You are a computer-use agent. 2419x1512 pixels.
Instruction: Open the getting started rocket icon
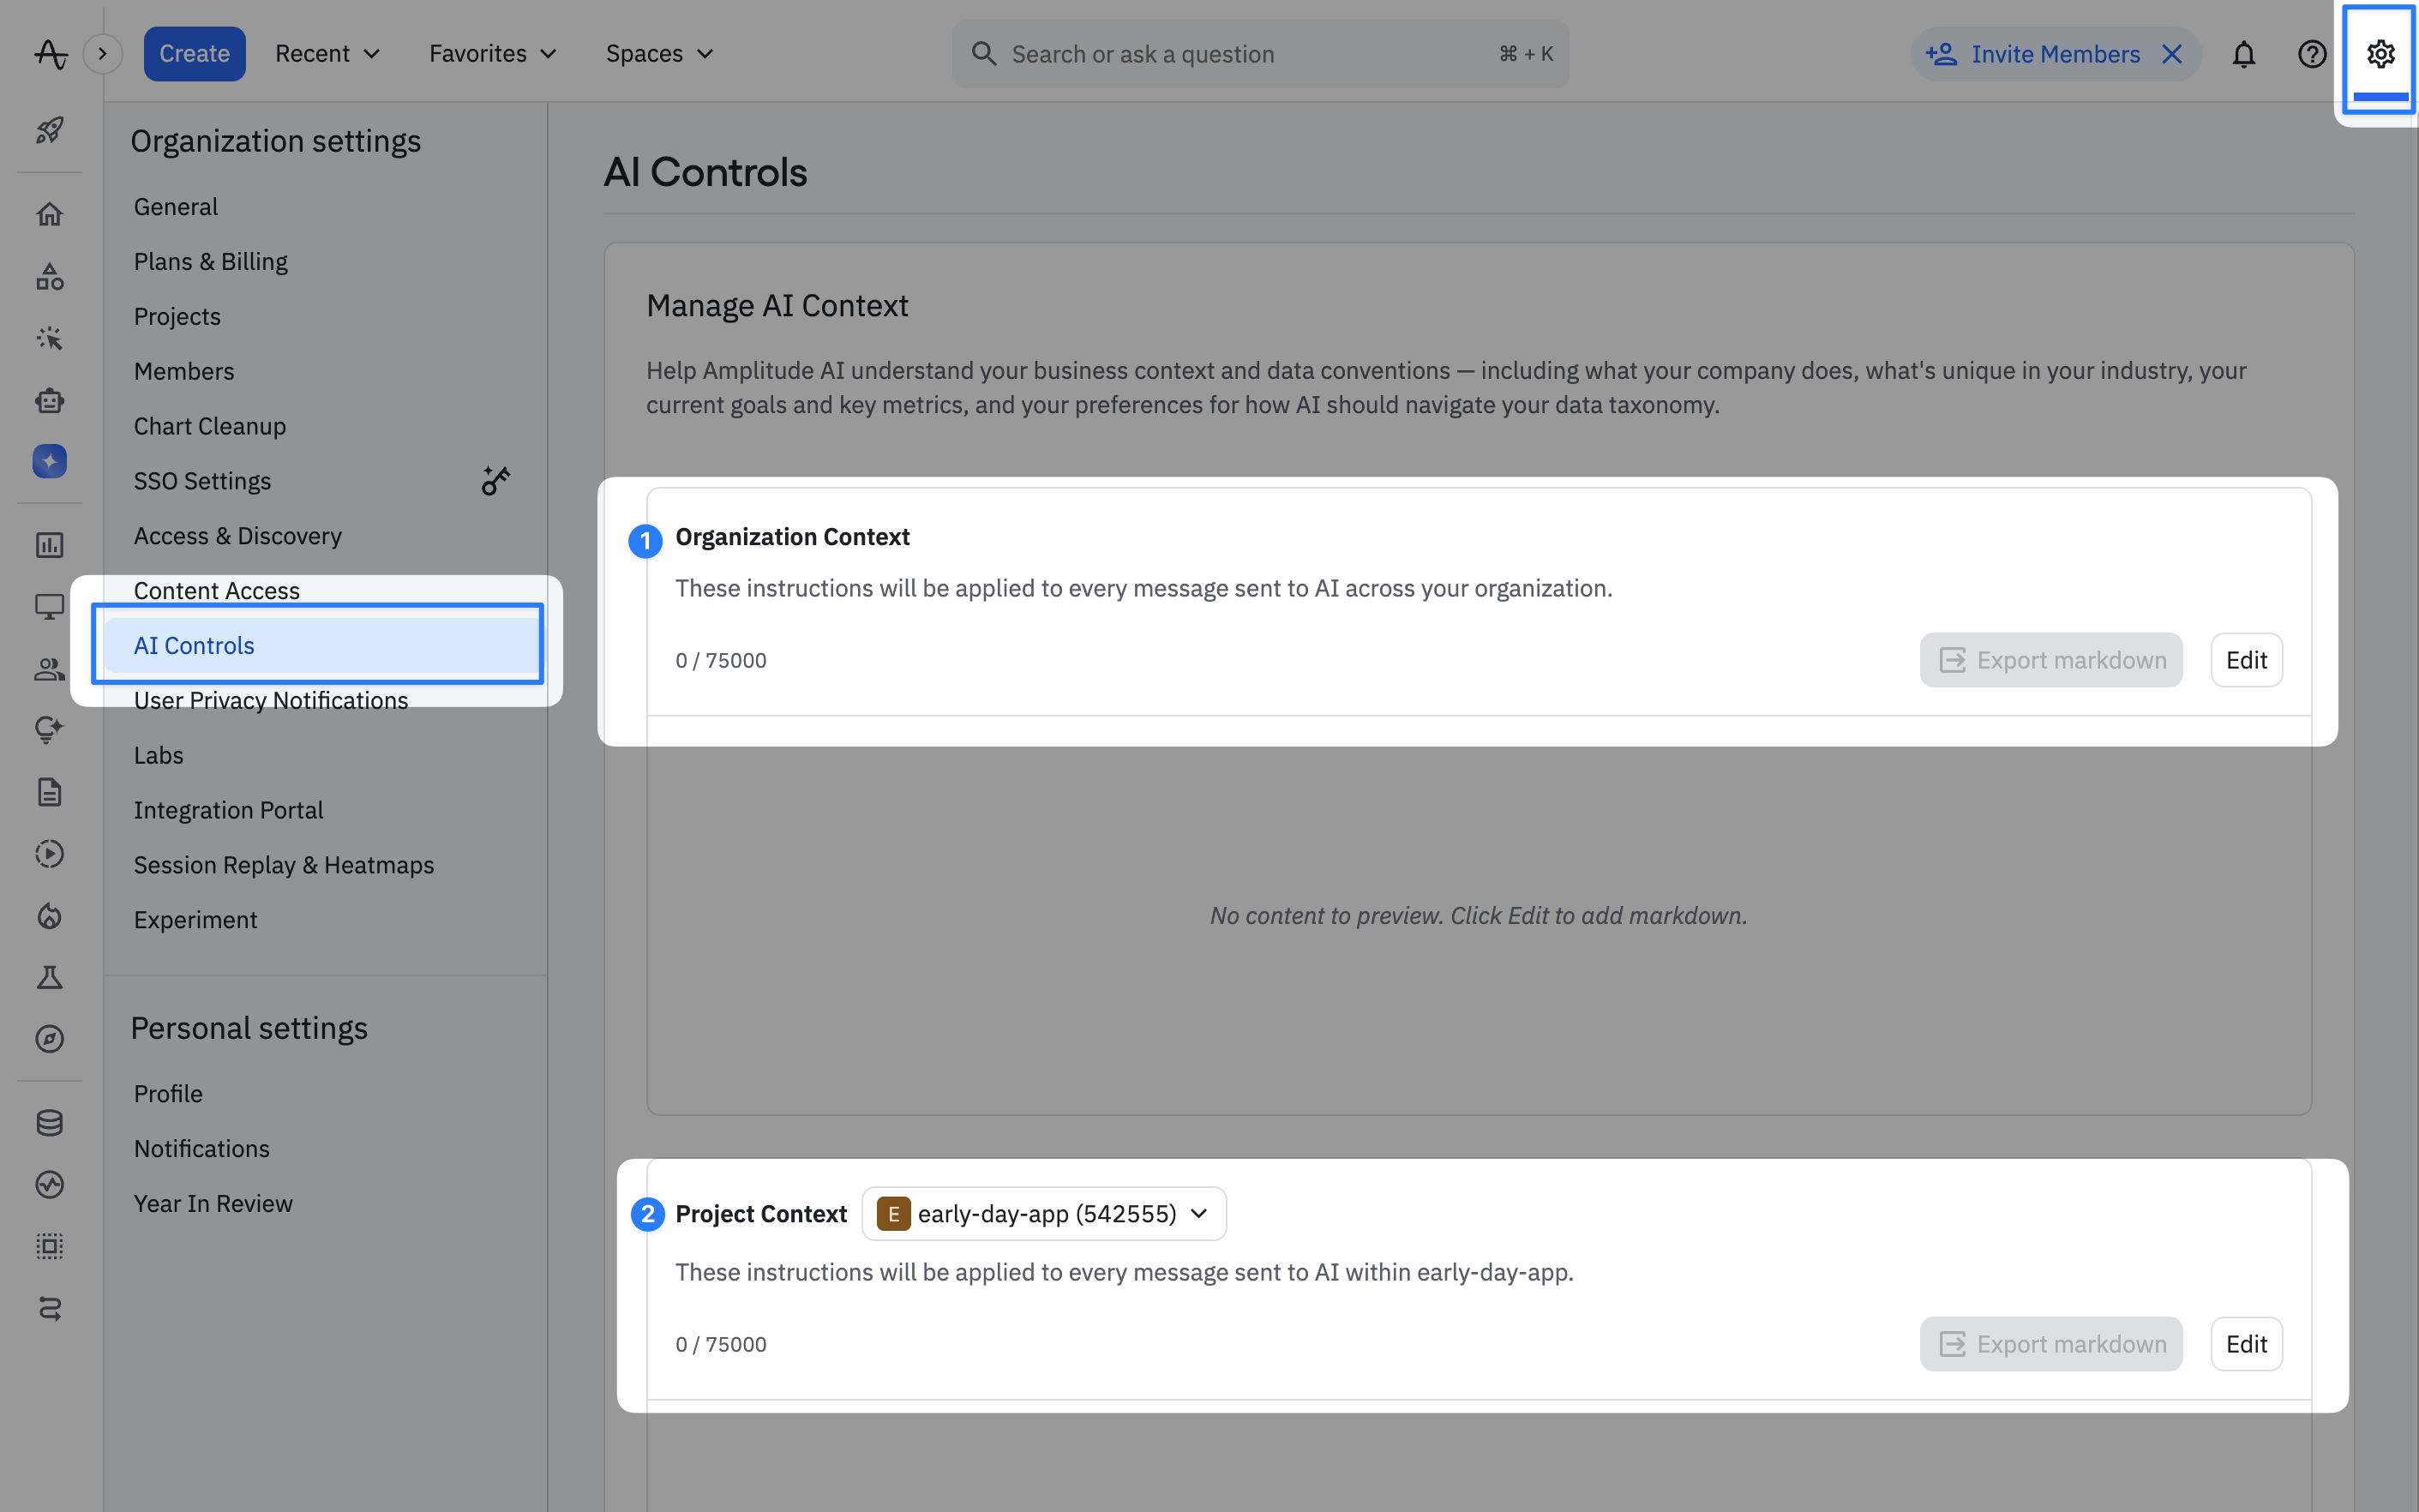point(49,131)
